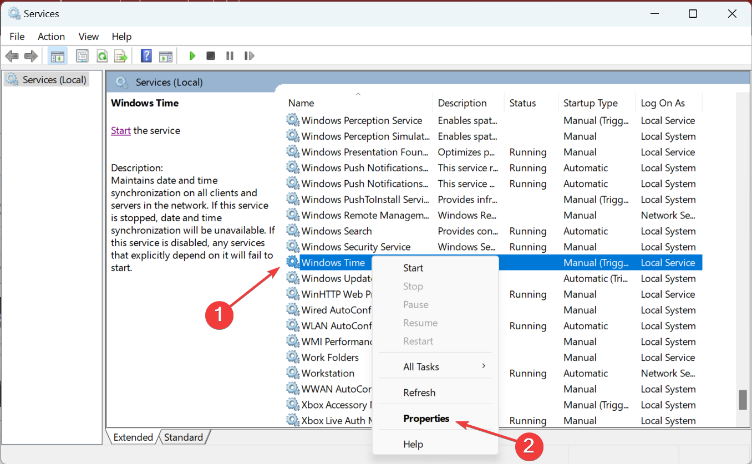Select Windows Remote Management row
This screenshot has height=464, width=752.
pos(494,215)
